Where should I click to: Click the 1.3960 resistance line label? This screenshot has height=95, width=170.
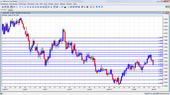click(160, 37)
